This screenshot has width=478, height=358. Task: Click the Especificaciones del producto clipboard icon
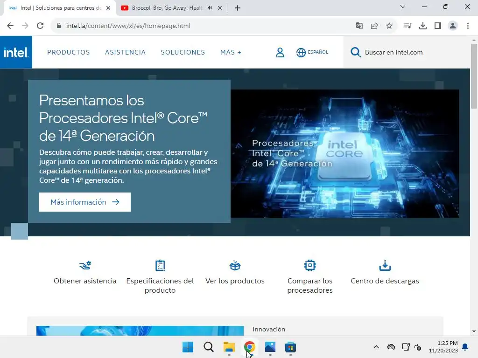pos(160,265)
